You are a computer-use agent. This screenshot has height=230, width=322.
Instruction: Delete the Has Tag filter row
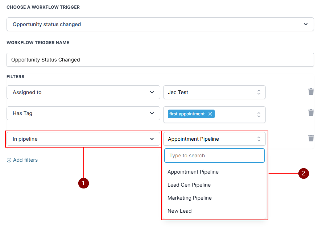click(x=311, y=112)
